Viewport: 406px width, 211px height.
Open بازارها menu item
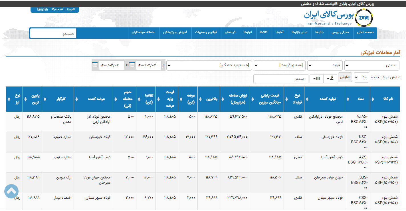(x=320, y=33)
